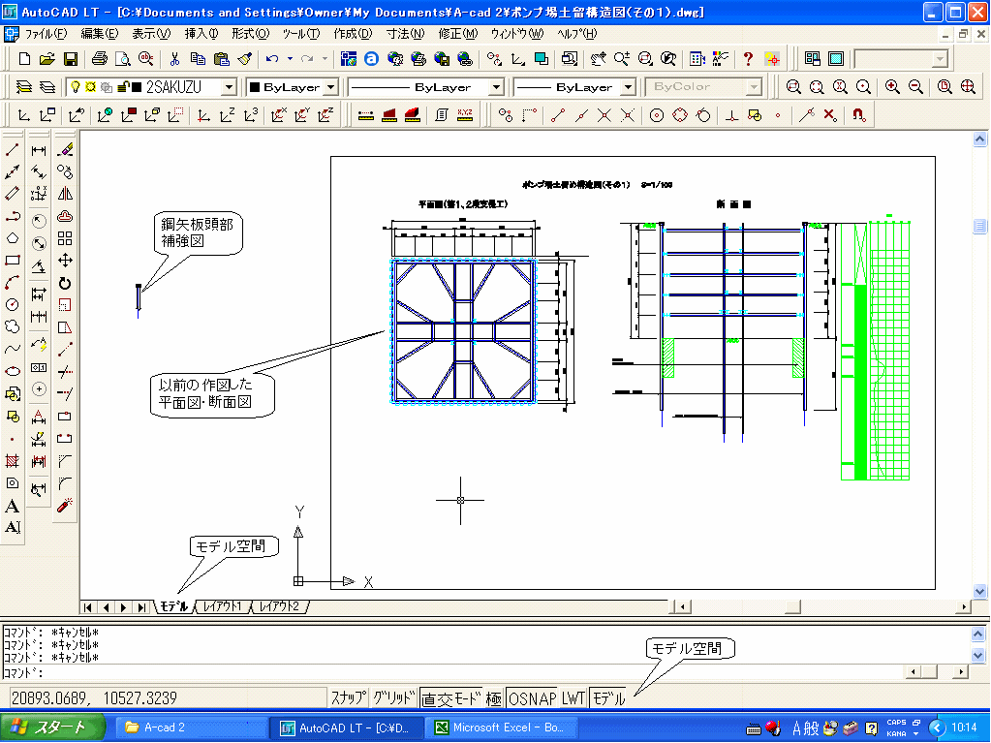
Task: Toggle 極 polar tracking in status bar
Action: pos(494,698)
